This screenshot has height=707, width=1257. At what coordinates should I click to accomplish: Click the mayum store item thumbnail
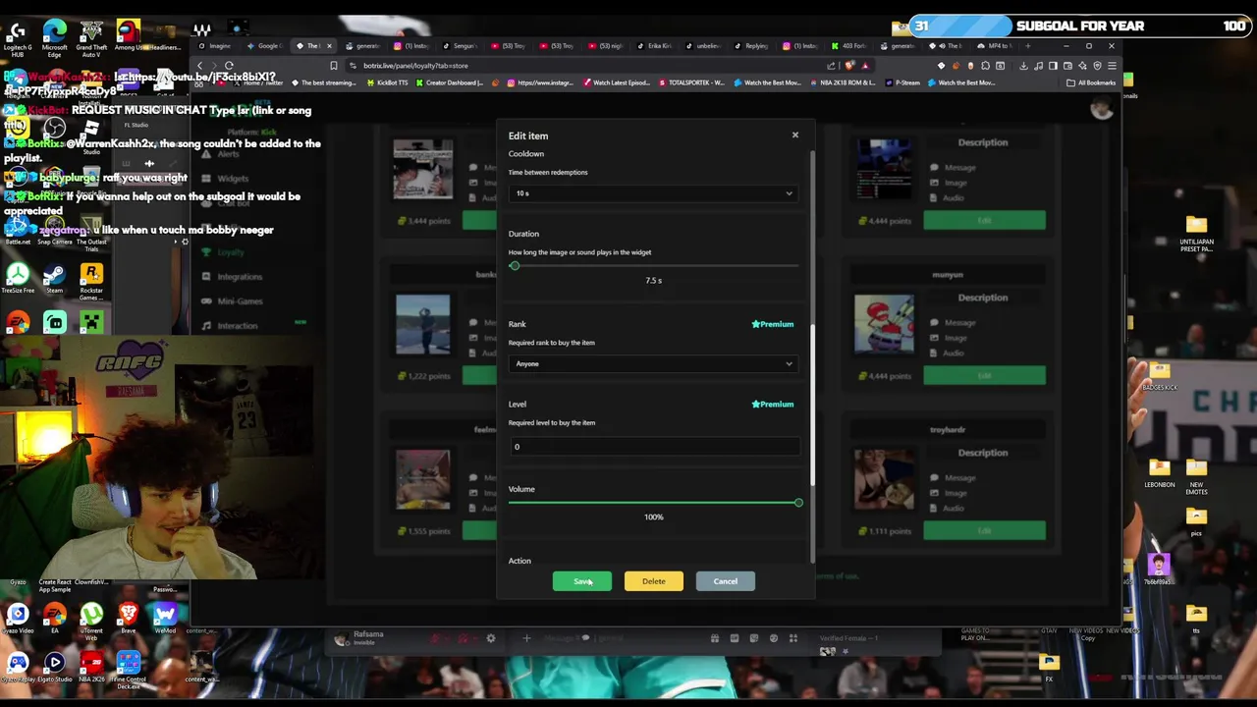click(884, 324)
